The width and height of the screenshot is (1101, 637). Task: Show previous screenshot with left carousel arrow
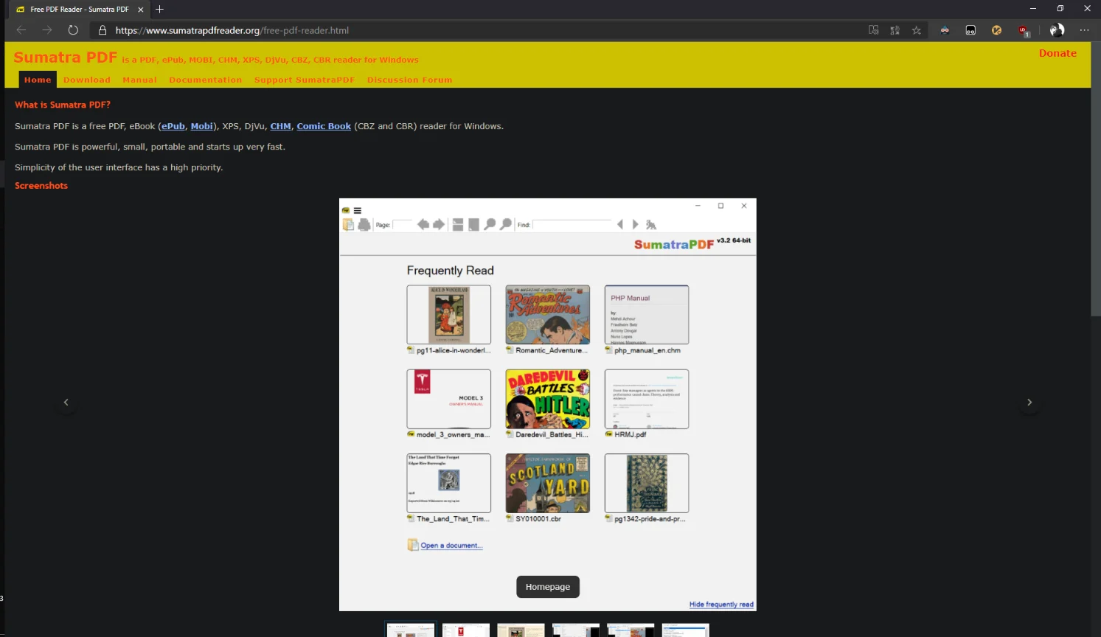pyautogui.click(x=66, y=402)
